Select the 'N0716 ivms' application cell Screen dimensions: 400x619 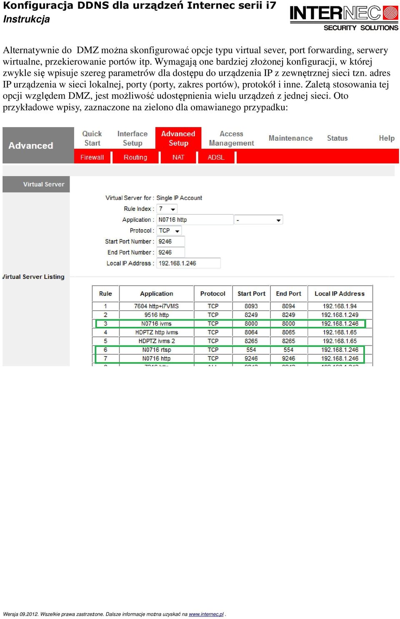pyautogui.click(x=156, y=323)
